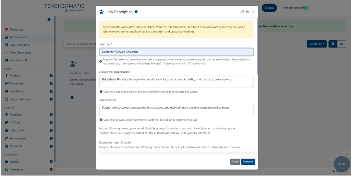The image size is (351, 176).
Task: Click the Job Description card info icon
Action: coord(72,97)
